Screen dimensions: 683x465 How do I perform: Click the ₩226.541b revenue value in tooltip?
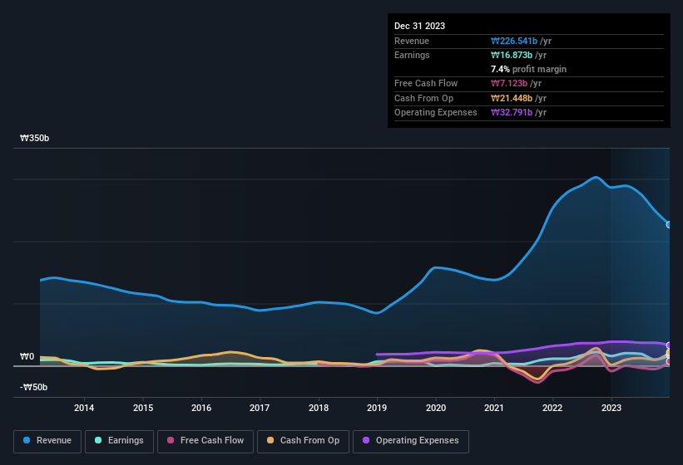click(515, 41)
